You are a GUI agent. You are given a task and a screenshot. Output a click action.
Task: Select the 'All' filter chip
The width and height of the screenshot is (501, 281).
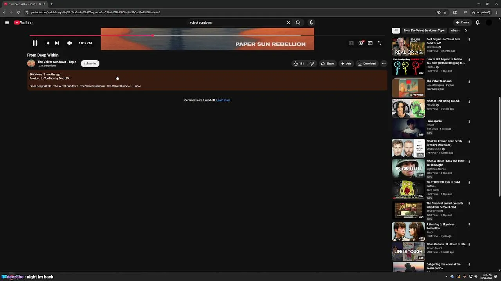(396, 30)
